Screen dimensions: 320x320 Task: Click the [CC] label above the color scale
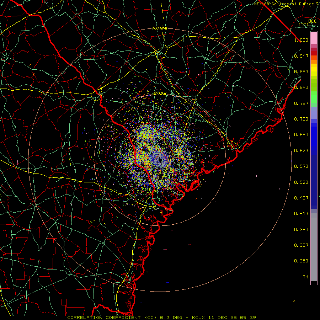coord(304,25)
